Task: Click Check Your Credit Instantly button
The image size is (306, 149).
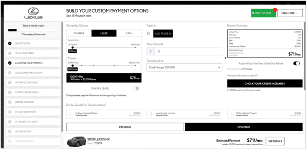Action: 265,84
